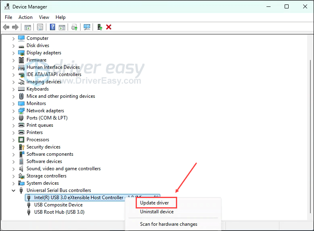314x231 pixels.
Task: Select Uninstall device in context menu
Action: [x=157, y=212]
